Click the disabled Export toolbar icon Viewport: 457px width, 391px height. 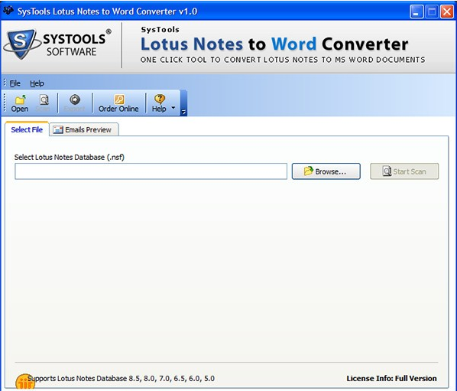[x=75, y=103]
